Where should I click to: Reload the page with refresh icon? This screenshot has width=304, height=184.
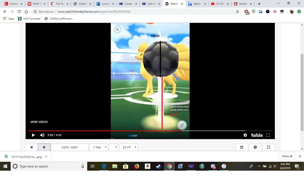click(19, 12)
